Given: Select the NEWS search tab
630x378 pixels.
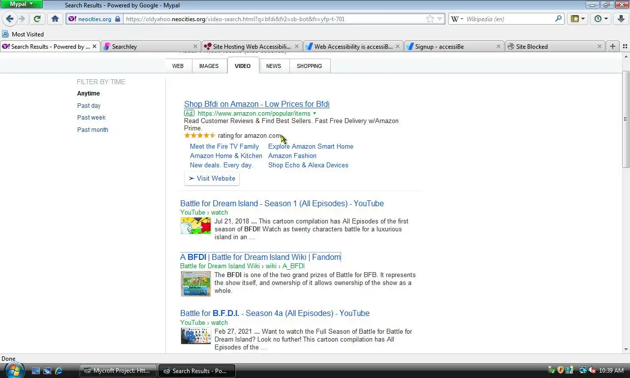Looking at the screenshot, I should coord(274,66).
